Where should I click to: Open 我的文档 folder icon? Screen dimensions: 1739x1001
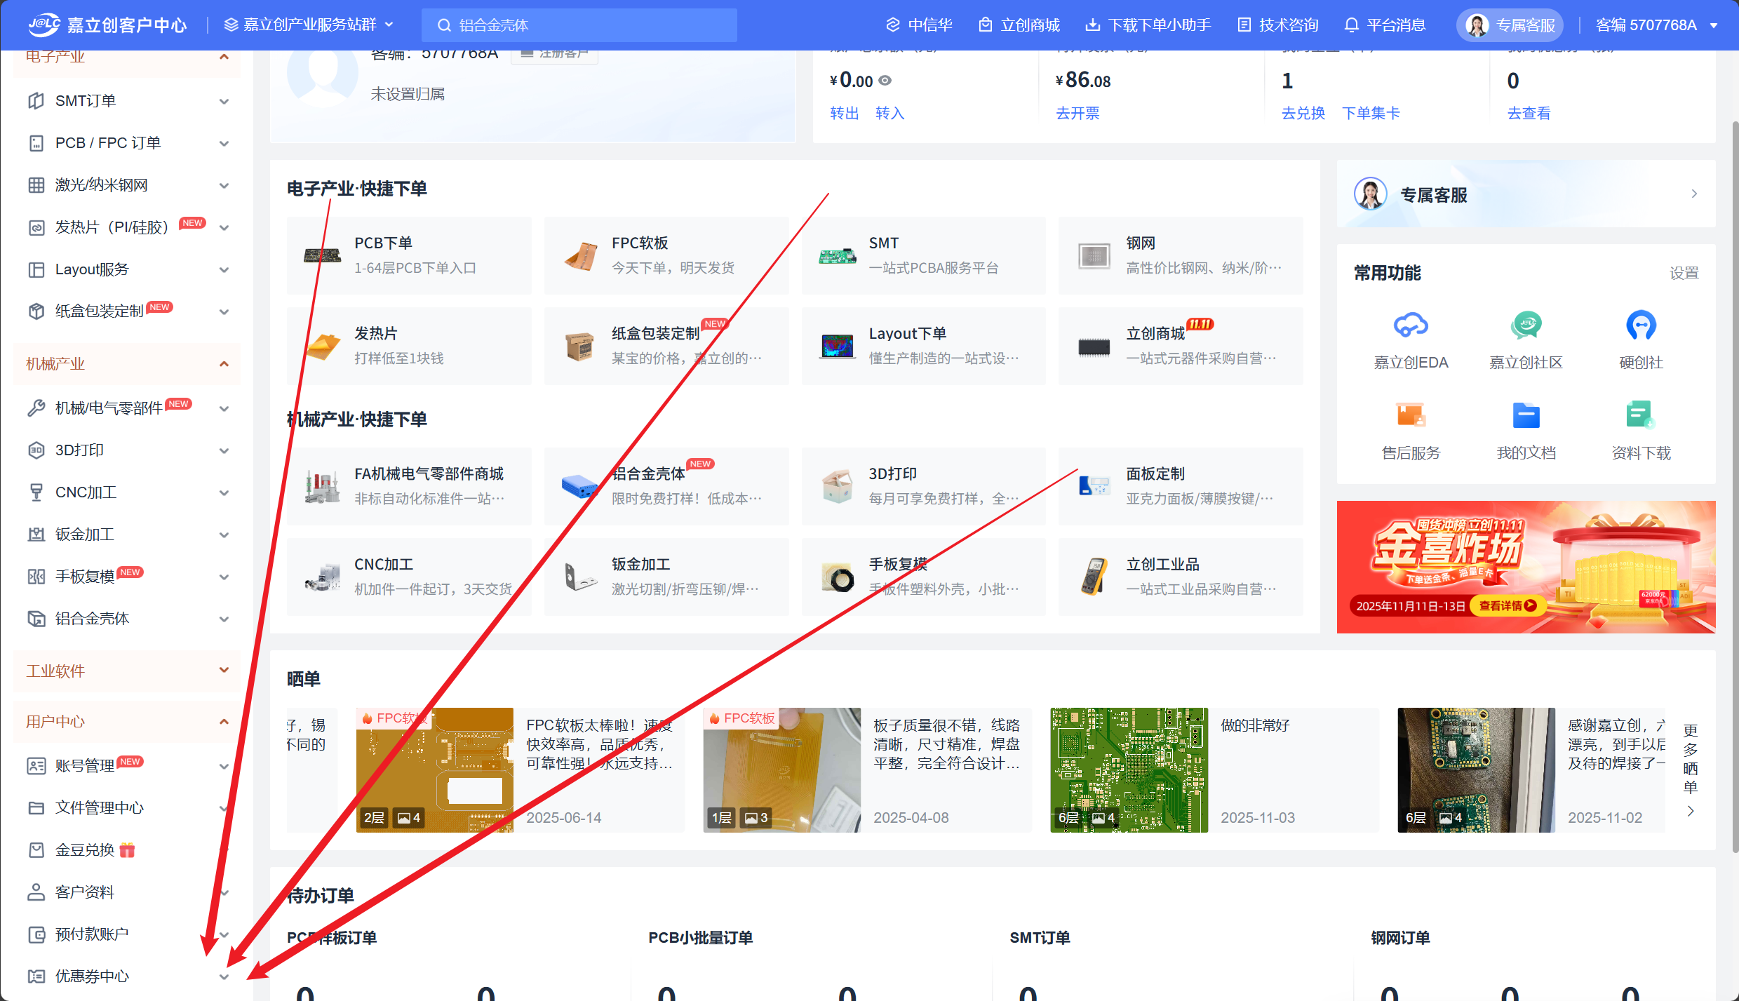(x=1526, y=415)
